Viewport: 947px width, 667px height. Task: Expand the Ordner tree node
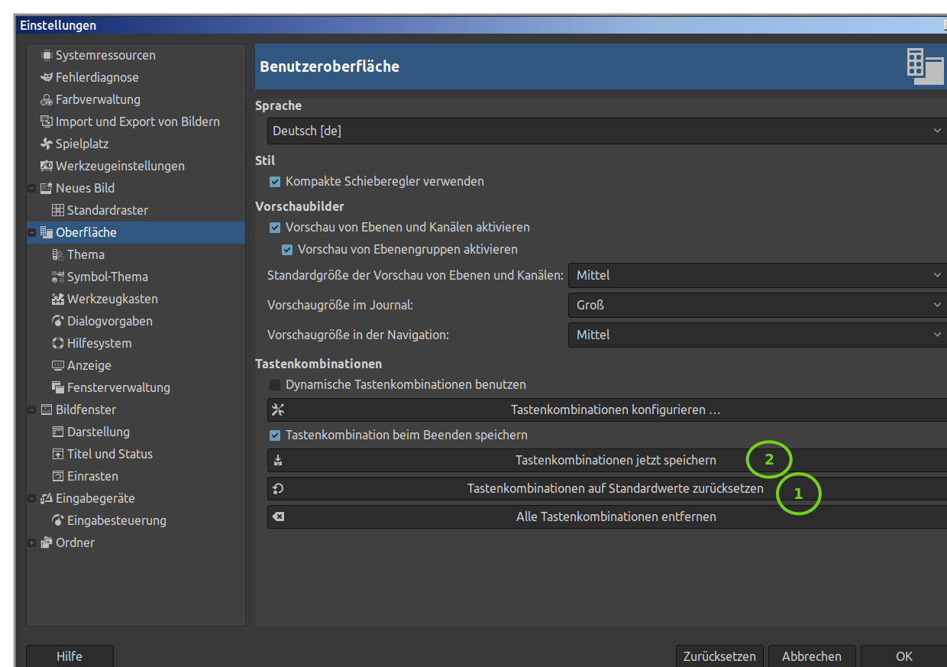(x=32, y=543)
